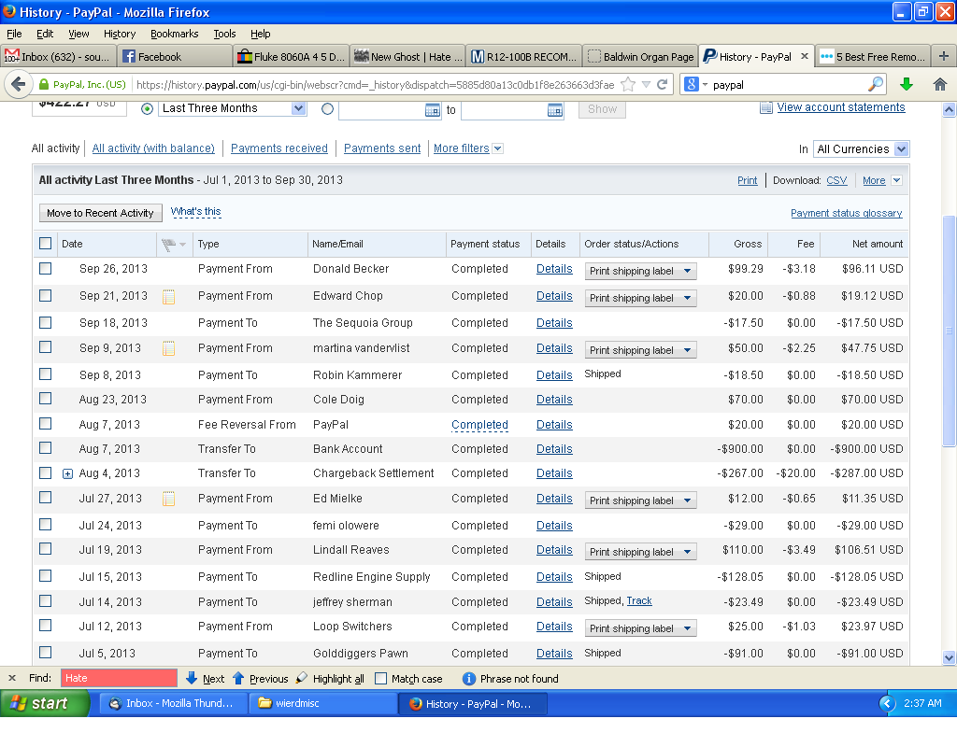Click Move to Recent Activity button
The image size is (957, 747).
(x=100, y=213)
